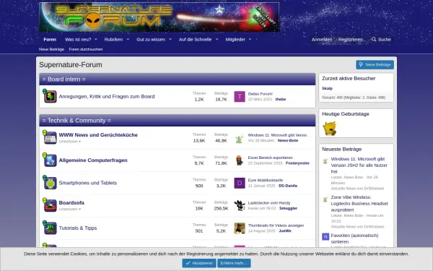Click the Neue Beiträge blue button
433x271 pixels.
(375, 65)
